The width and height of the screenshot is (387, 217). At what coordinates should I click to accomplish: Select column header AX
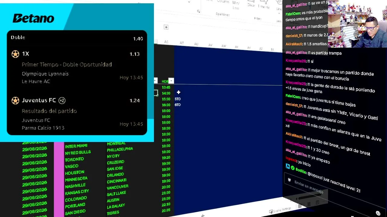(236, 47)
